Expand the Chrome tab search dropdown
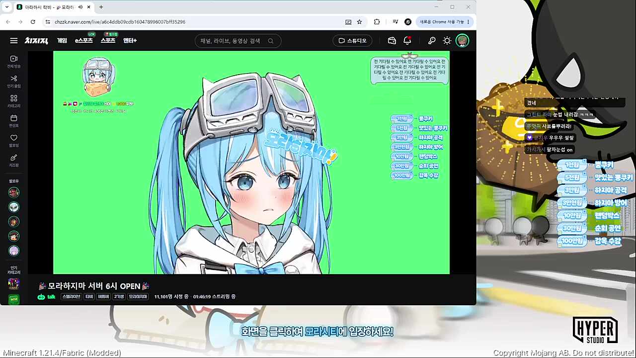Image resolution: width=636 pixels, height=358 pixels. 6,7
